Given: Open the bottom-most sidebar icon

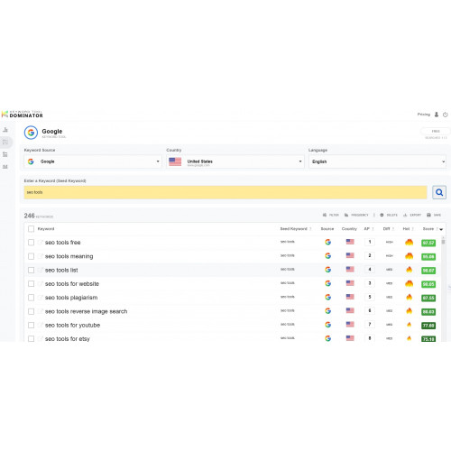Looking at the screenshot, I should tap(5, 167).
